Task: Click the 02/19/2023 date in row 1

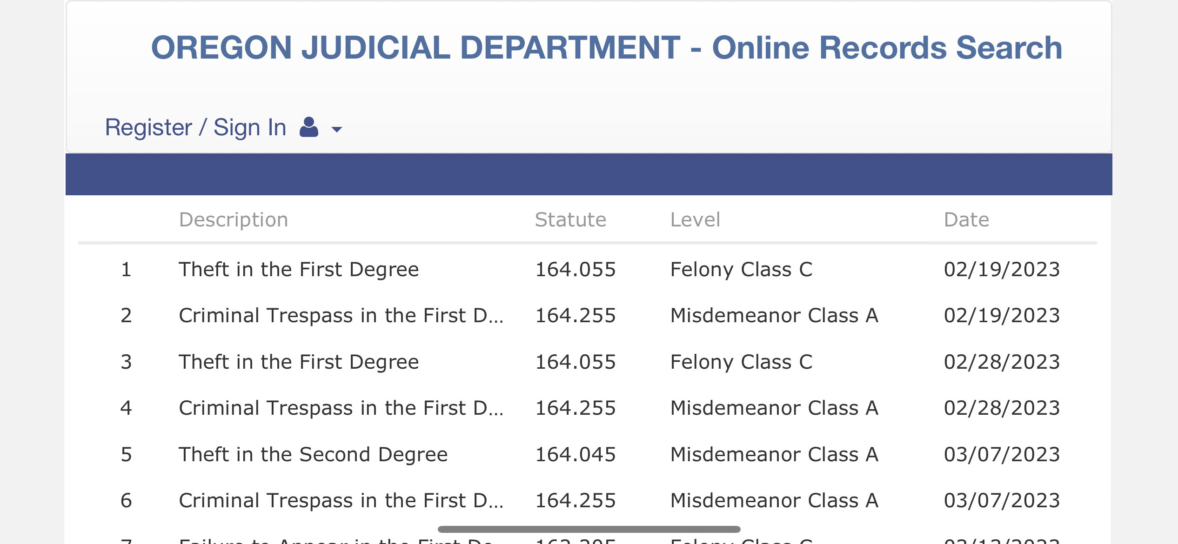Action: pos(1002,270)
